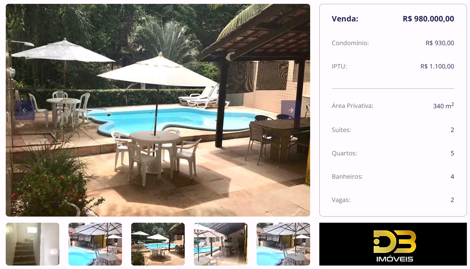
Task: Select the thumbnail showing pool with garden trees
Action: click(158, 244)
